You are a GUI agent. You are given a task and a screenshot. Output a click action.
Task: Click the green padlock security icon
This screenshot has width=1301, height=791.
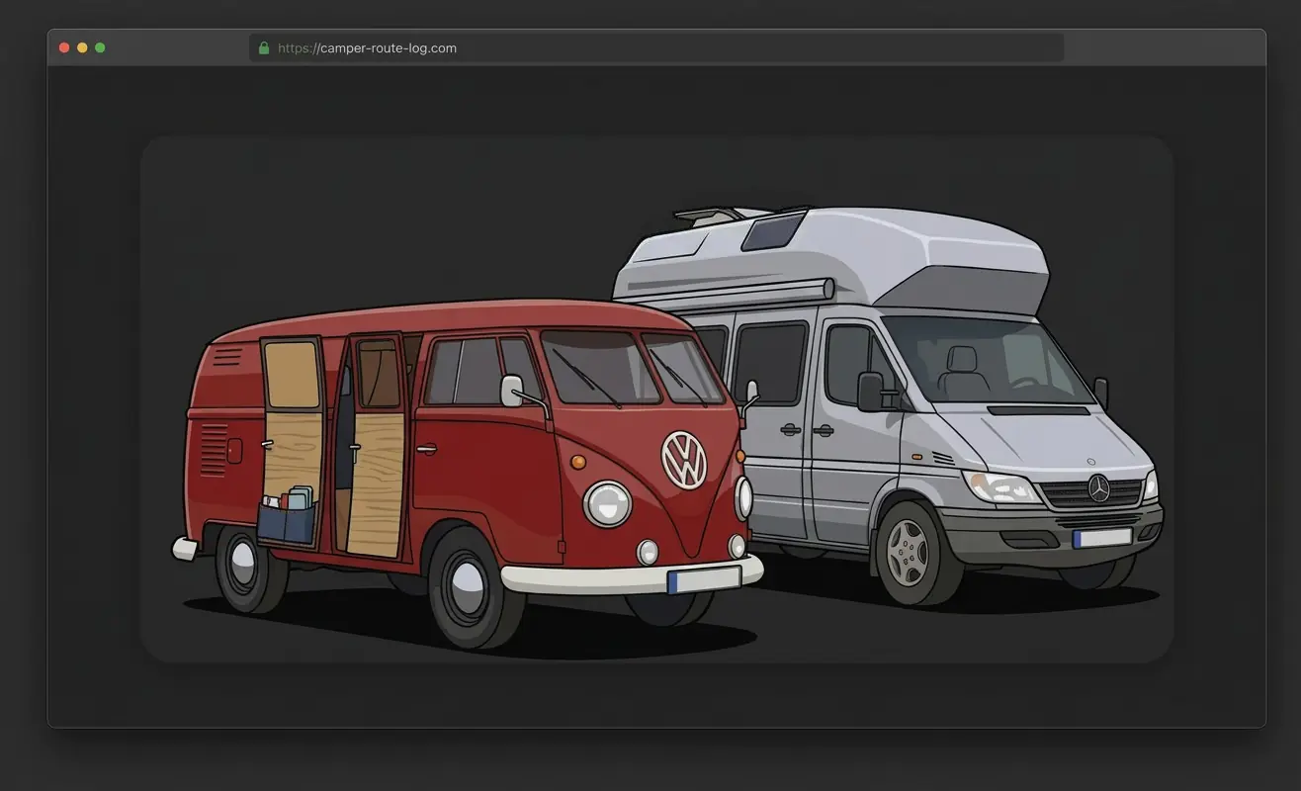tap(264, 47)
